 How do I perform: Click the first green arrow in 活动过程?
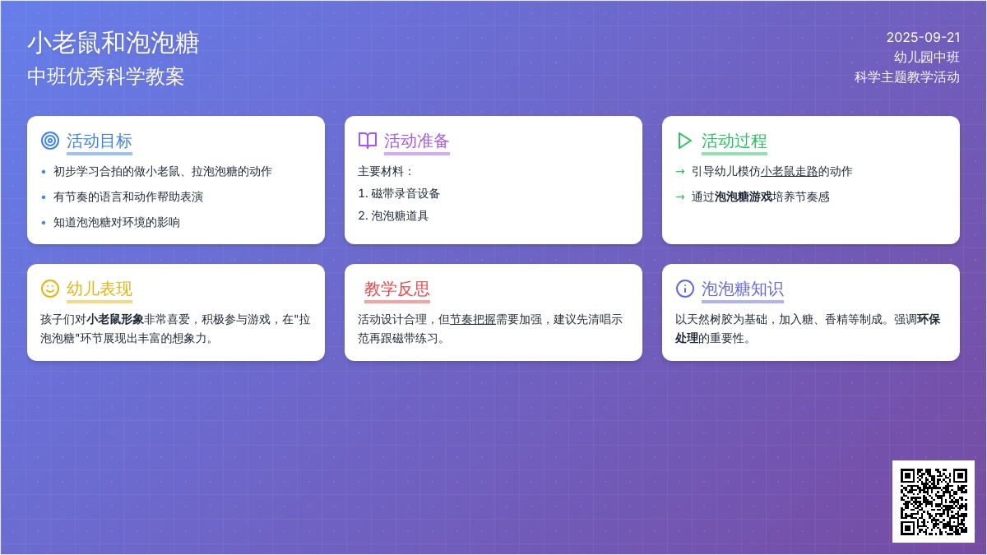(x=680, y=172)
